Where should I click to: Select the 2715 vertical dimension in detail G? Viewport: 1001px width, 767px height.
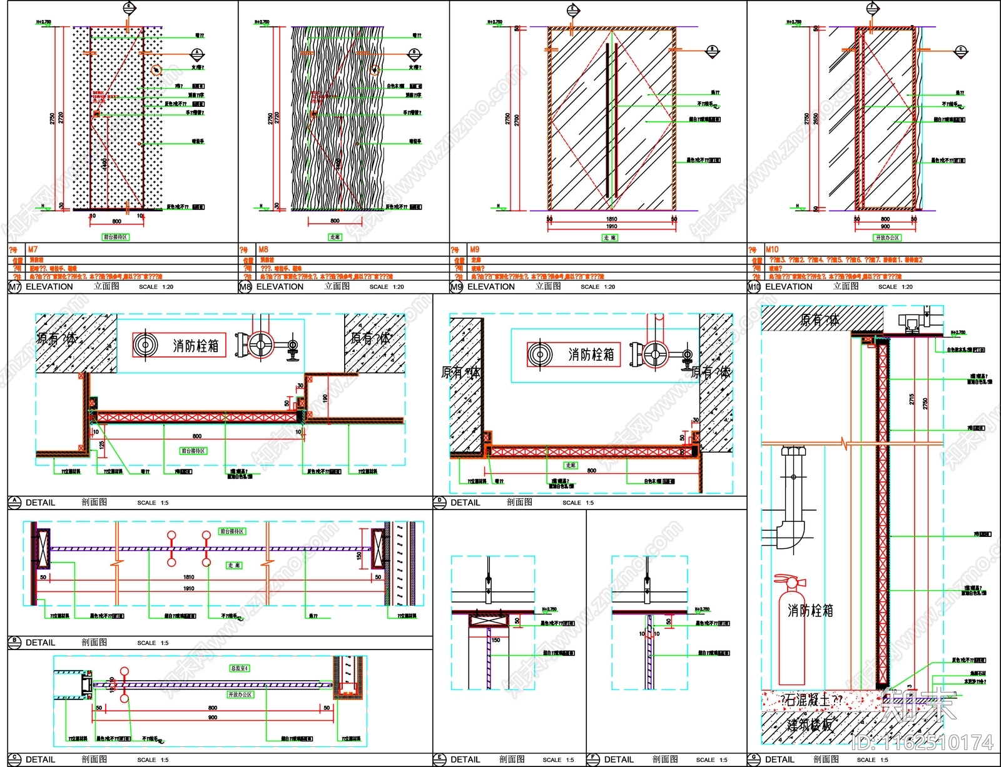click(913, 399)
